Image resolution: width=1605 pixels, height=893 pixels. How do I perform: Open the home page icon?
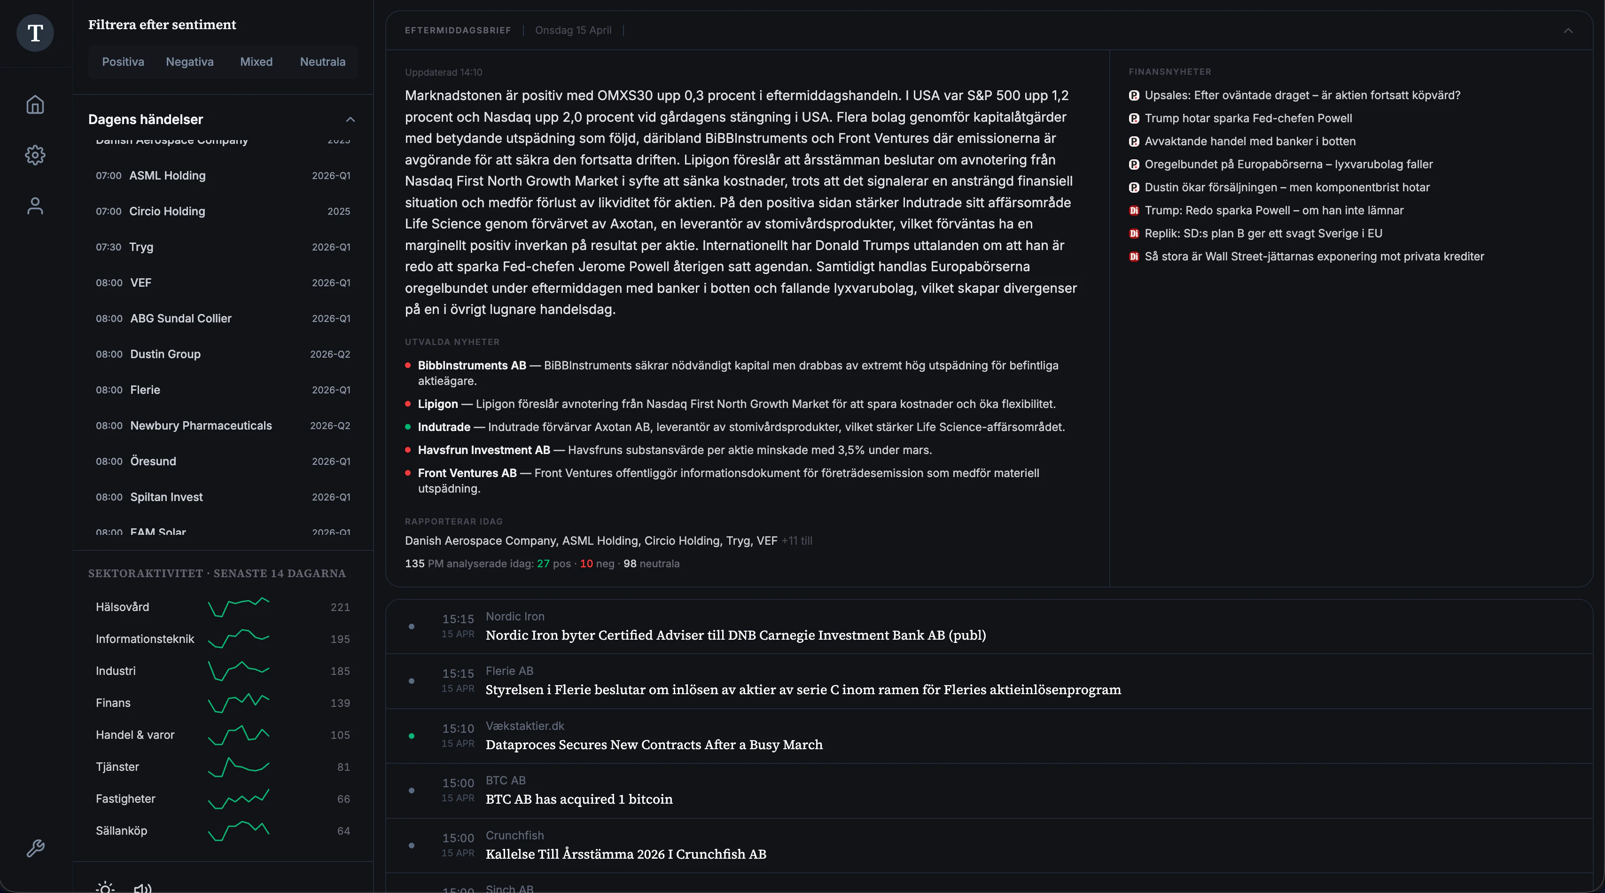pyautogui.click(x=35, y=104)
